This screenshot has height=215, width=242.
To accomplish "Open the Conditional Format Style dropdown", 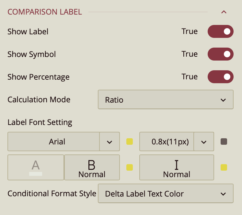I will [x=166, y=194].
